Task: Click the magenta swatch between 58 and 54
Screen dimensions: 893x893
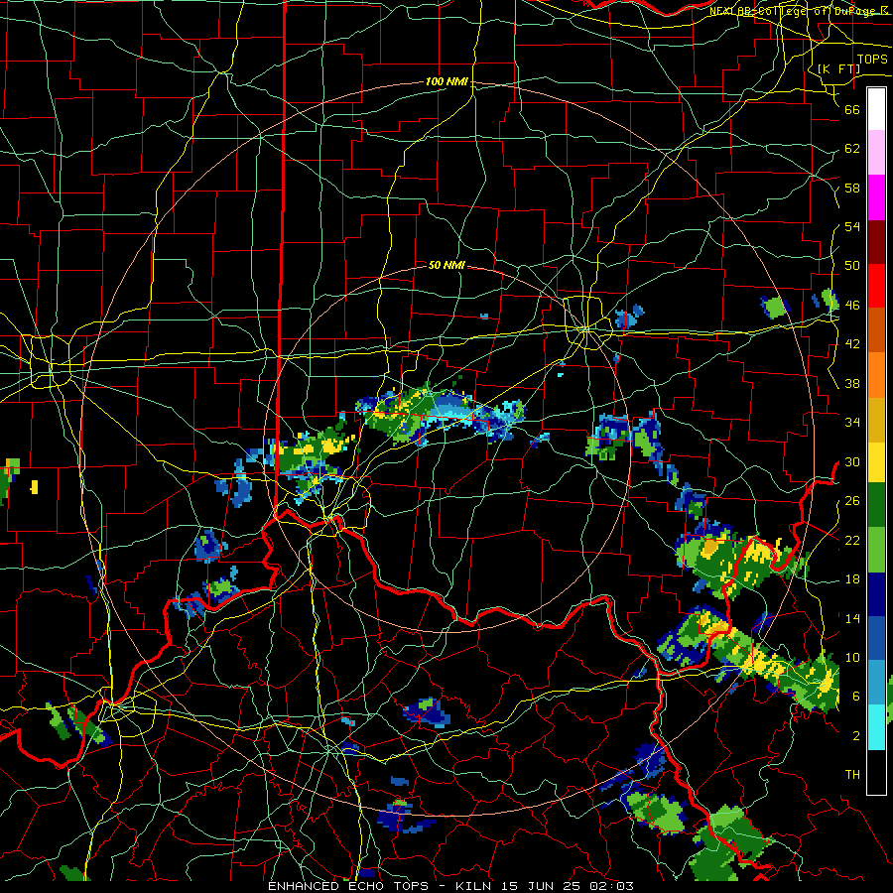Action: 876,197
